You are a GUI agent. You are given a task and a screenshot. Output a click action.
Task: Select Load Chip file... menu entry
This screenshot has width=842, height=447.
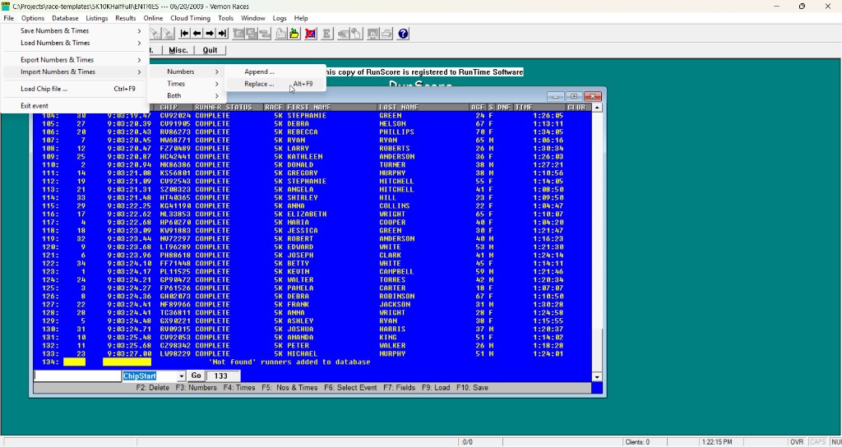tap(75, 89)
